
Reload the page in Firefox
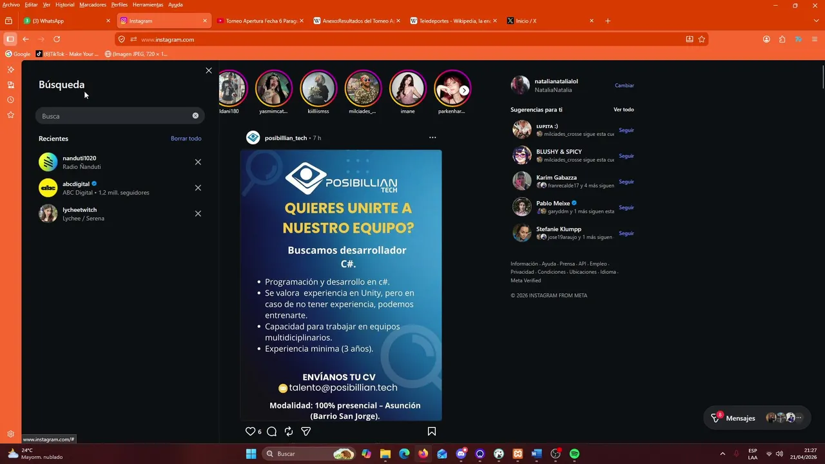tap(57, 39)
